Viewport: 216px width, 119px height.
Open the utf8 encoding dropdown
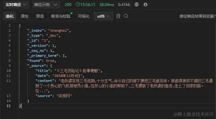coord(103,16)
